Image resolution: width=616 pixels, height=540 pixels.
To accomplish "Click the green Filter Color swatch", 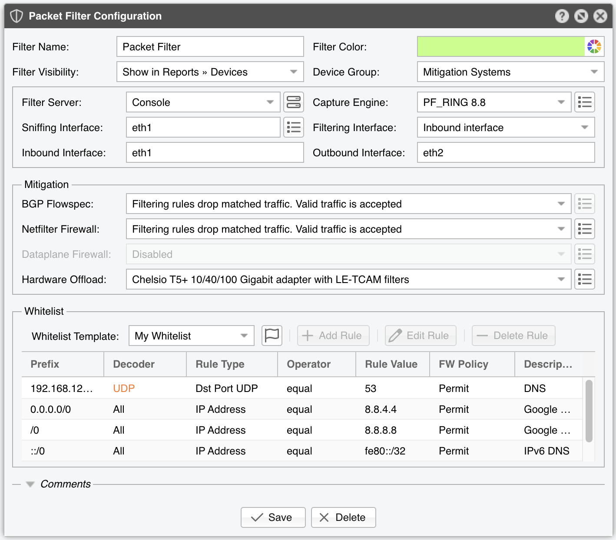I will pos(500,46).
